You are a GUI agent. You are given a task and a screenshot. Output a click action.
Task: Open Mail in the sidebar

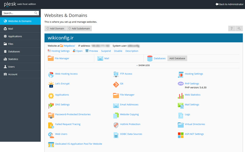[x=20, y=29]
